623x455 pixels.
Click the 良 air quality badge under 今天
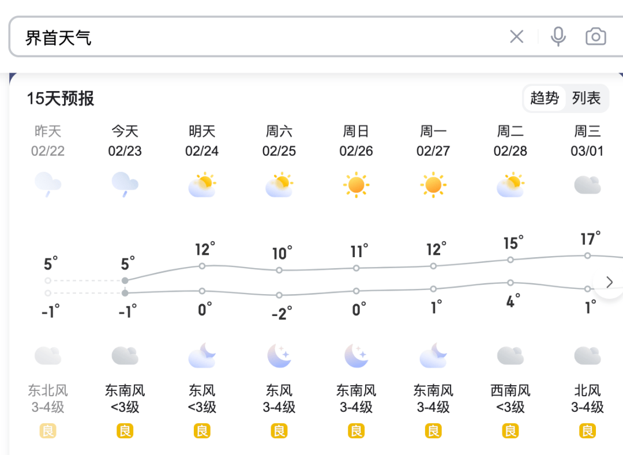tap(125, 431)
